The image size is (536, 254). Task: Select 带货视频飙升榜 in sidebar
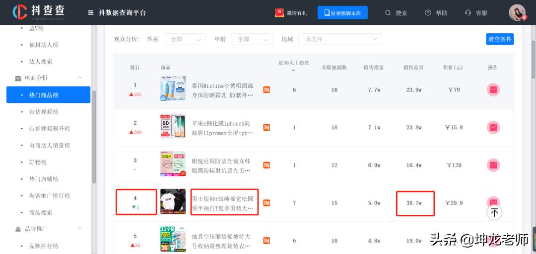pos(50,129)
